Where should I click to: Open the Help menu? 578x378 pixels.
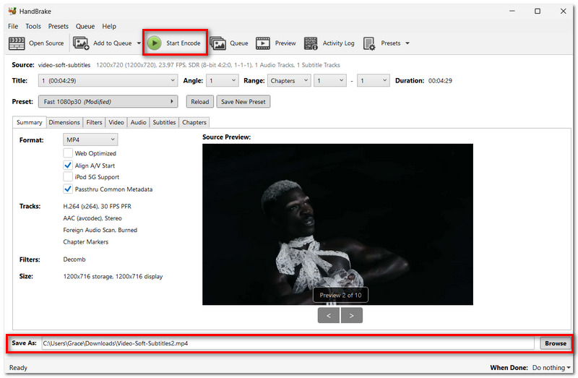pos(109,26)
